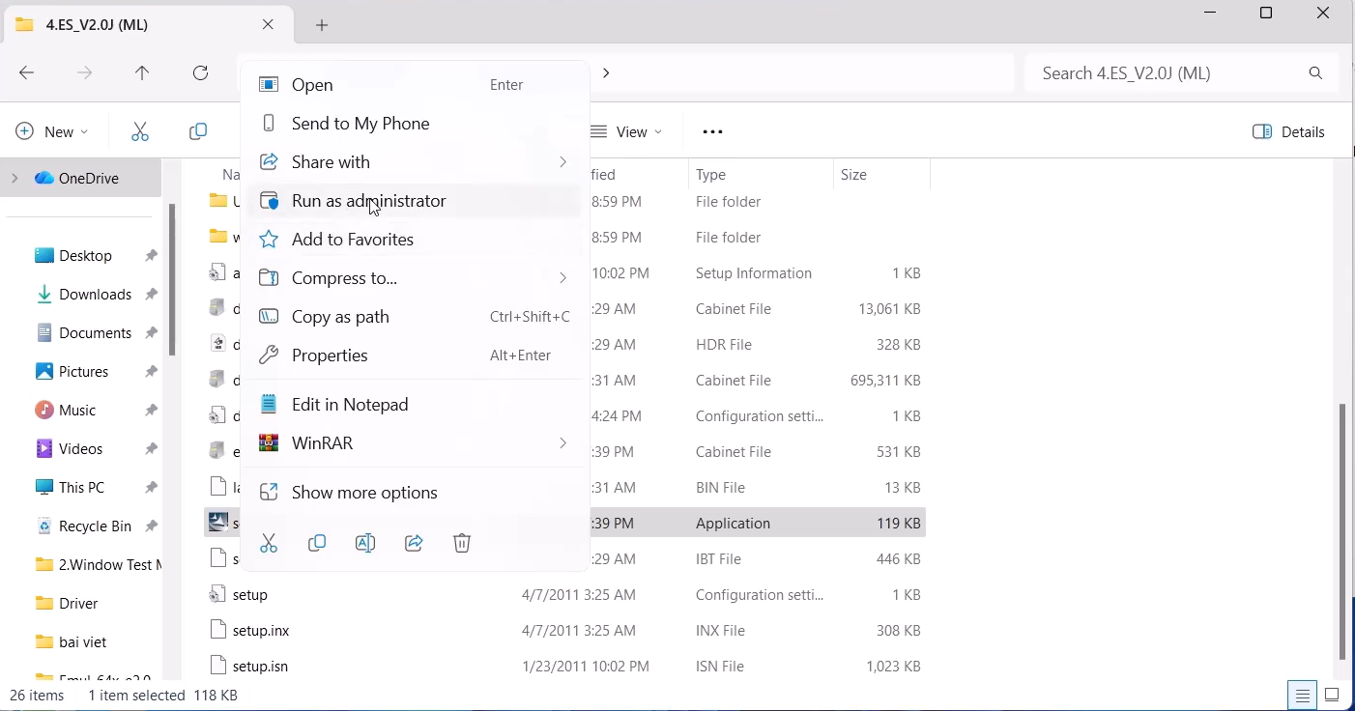Expand the OneDrive tree node
The width and height of the screenshot is (1355, 711).
[x=14, y=179]
